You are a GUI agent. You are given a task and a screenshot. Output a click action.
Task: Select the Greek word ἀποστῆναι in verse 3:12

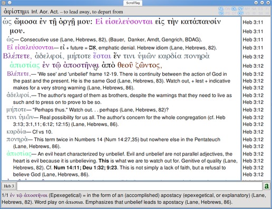[81, 65]
